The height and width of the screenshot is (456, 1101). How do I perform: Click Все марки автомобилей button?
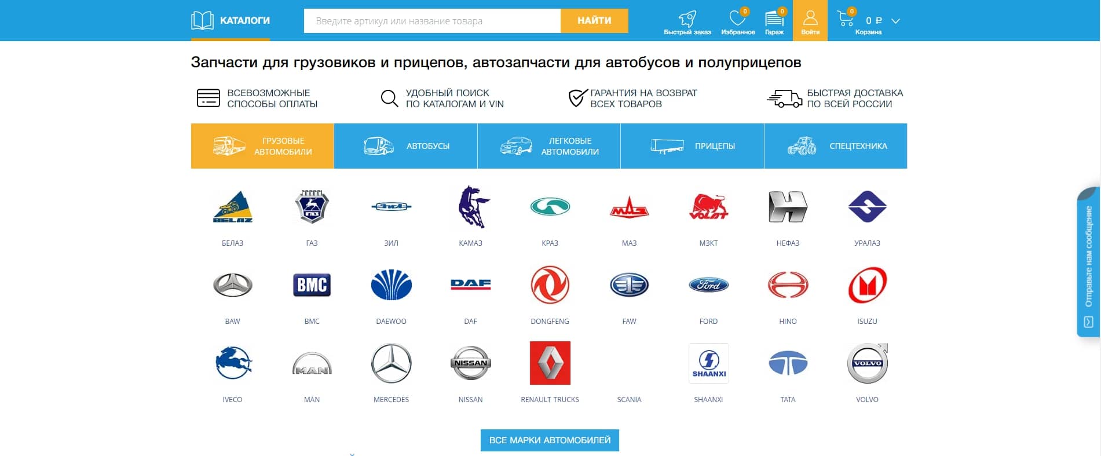pyautogui.click(x=550, y=440)
